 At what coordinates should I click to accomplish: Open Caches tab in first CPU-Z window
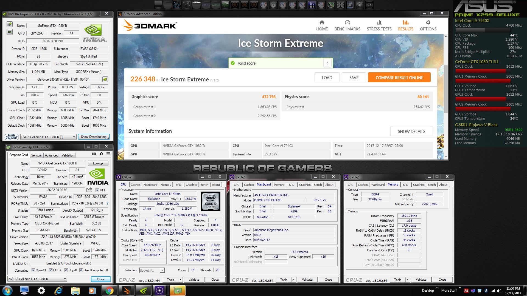point(135,185)
